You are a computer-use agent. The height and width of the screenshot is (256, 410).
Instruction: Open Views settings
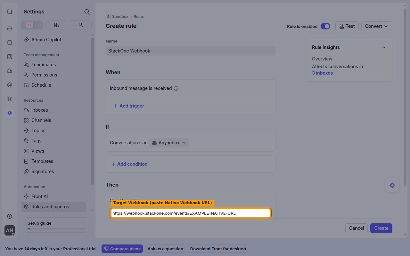tap(54, 151)
